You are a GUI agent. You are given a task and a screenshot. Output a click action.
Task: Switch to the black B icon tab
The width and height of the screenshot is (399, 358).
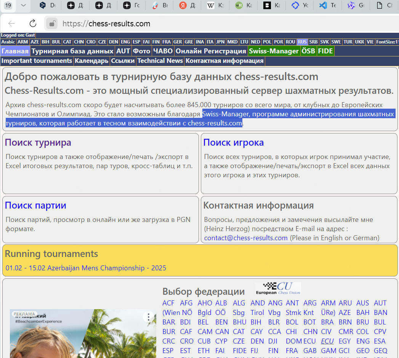pyautogui.click(x=267, y=5)
